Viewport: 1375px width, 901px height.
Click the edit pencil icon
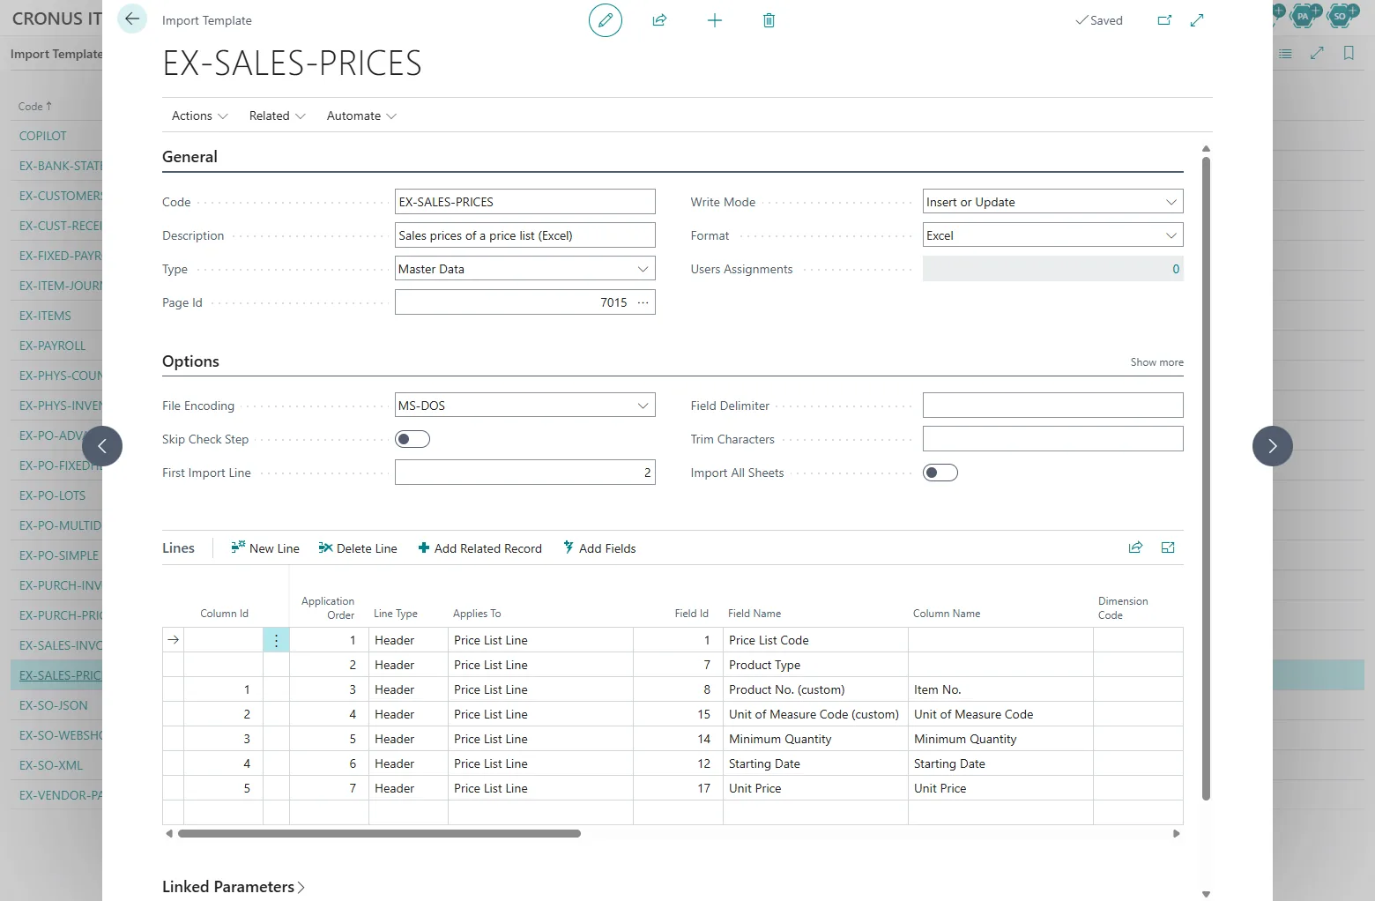click(606, 20)
